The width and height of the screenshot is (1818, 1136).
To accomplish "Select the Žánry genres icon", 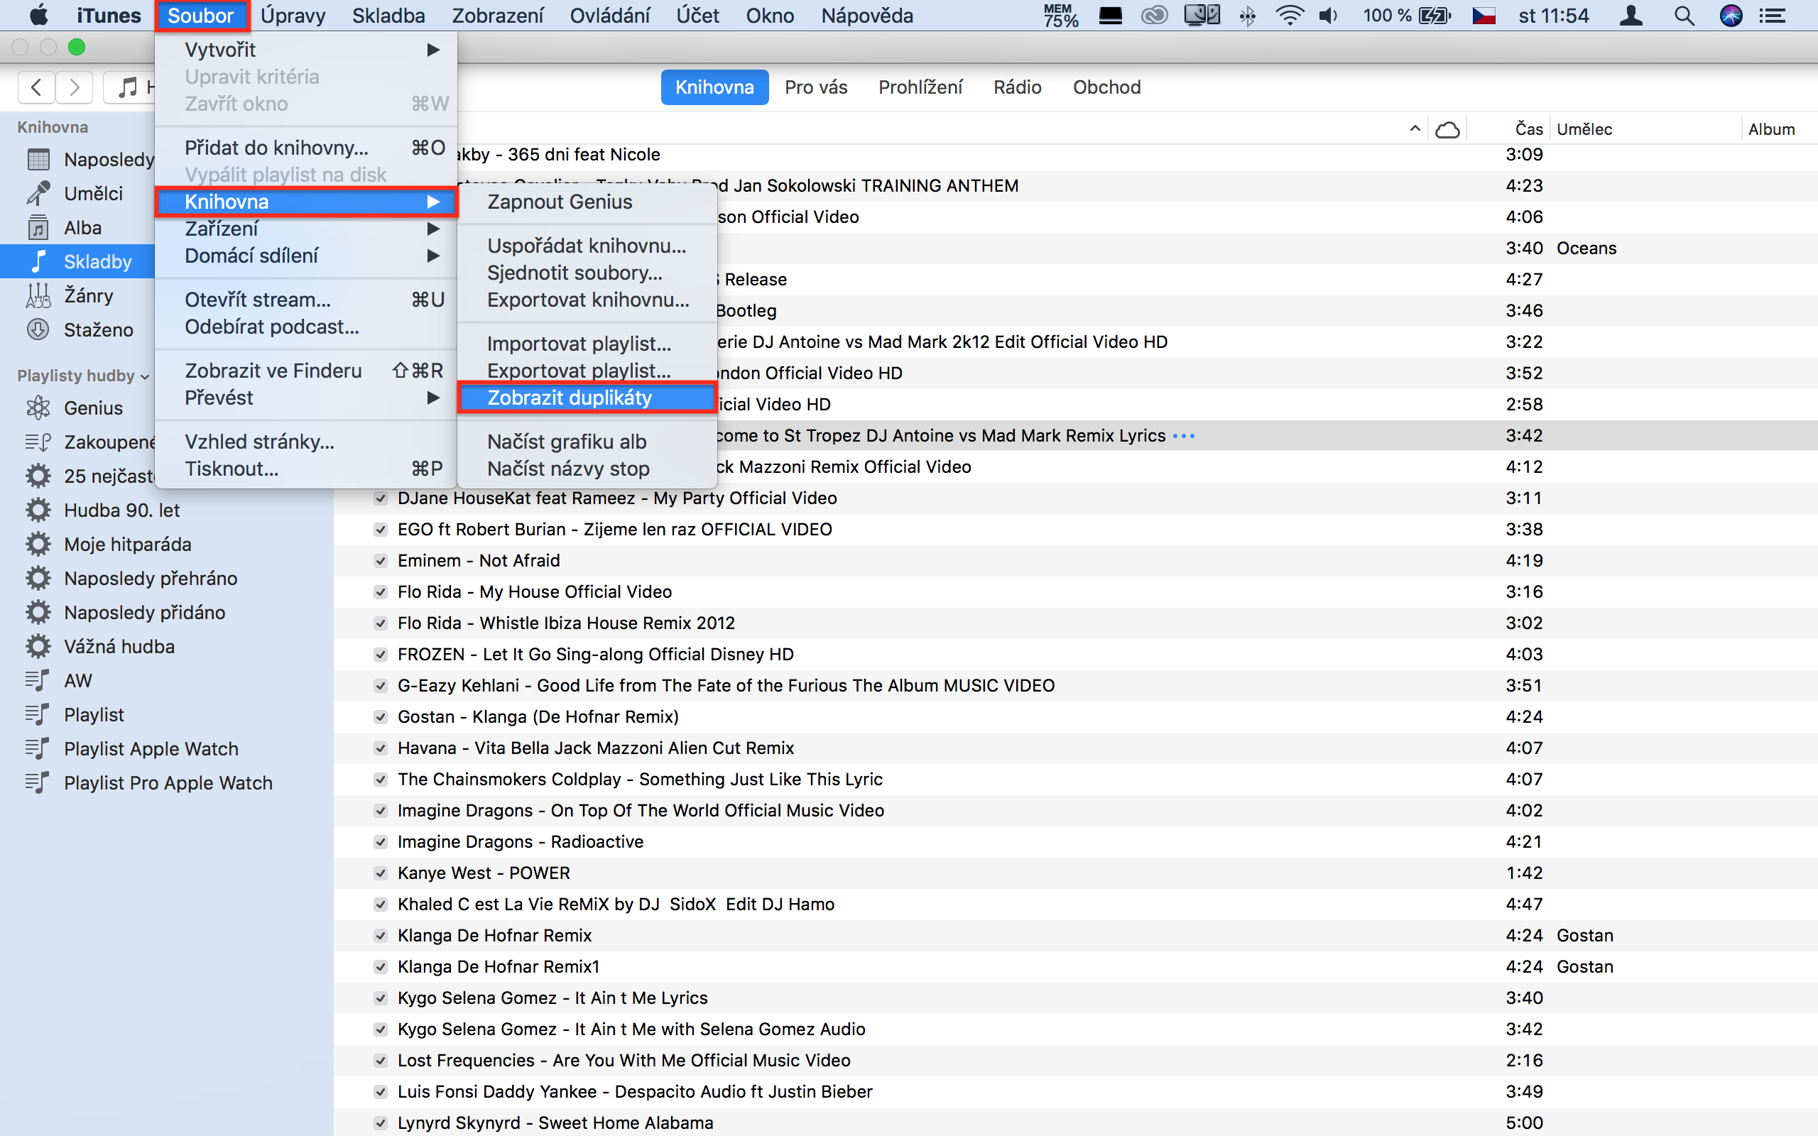I will 38,295.
